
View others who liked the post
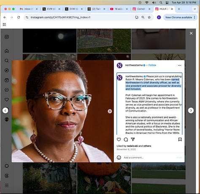click(147, 146)
